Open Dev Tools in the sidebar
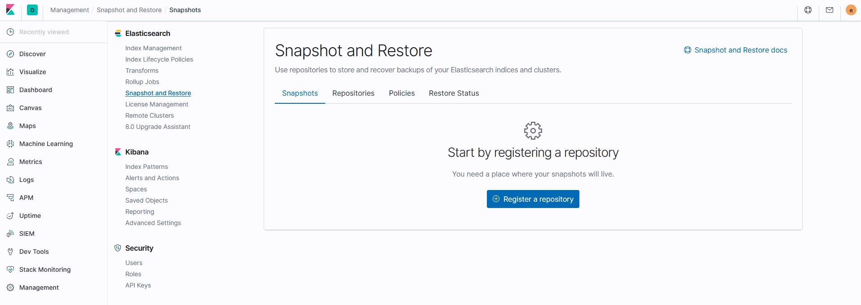Screen dimensions: 861x305 (34, 252)
